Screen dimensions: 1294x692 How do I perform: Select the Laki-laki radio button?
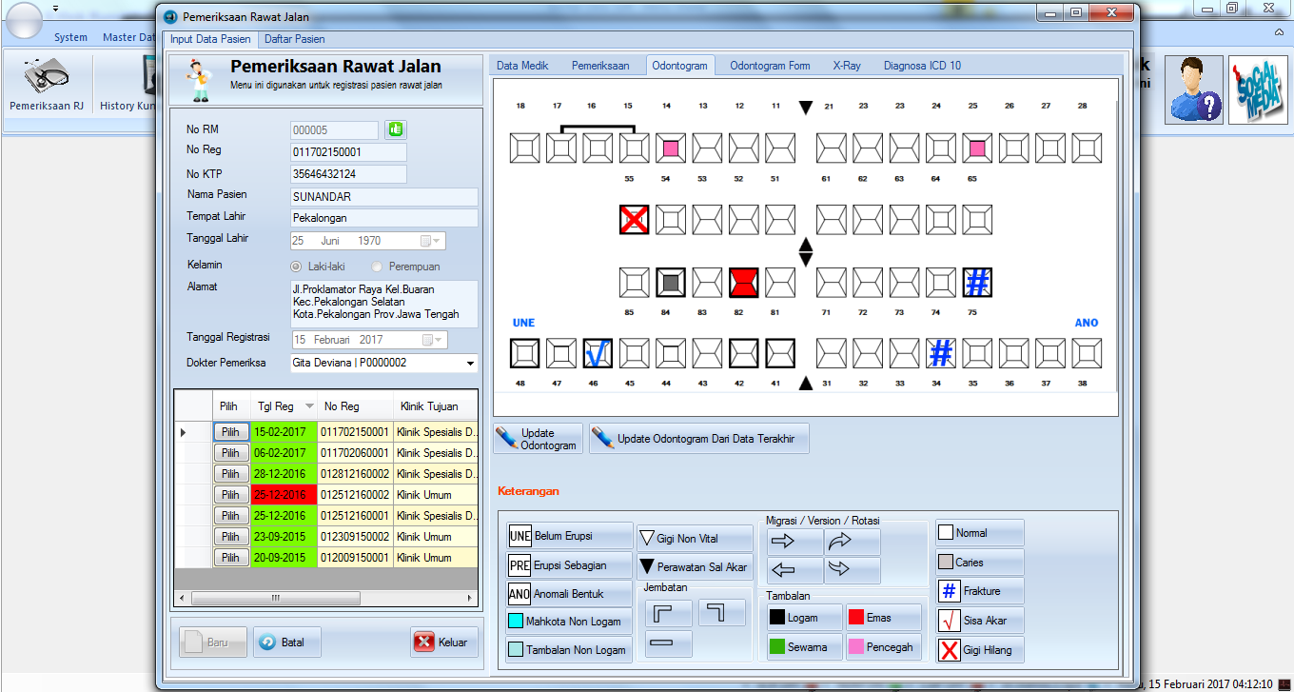(x=296, y=266)
